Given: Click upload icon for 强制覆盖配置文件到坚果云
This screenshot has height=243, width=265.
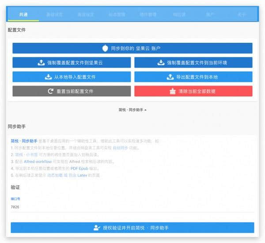Looking at the screenshot, I should [x=42, y=63].
